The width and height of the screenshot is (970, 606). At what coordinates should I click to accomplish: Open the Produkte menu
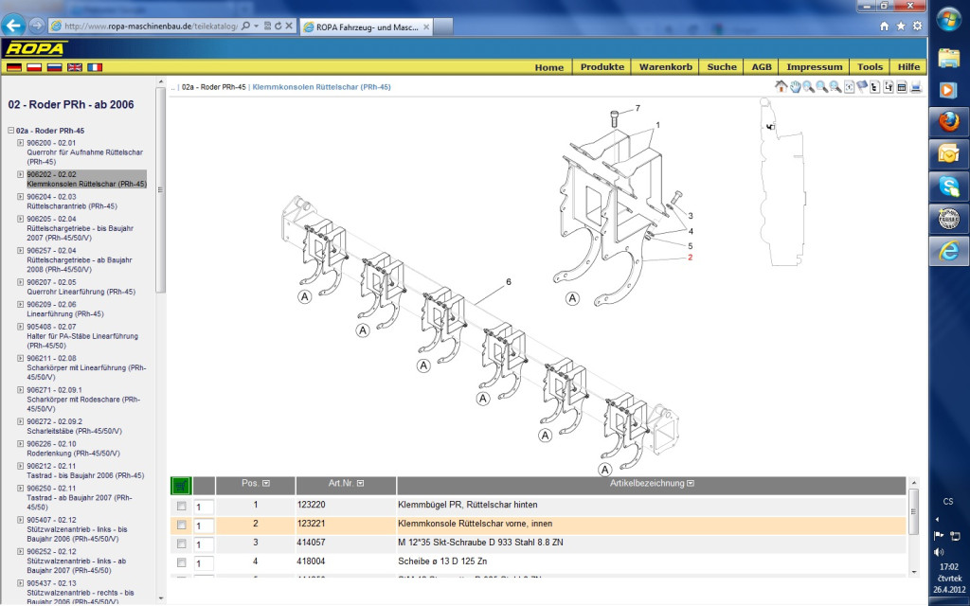pyautogui.click(x=602, y=67)
